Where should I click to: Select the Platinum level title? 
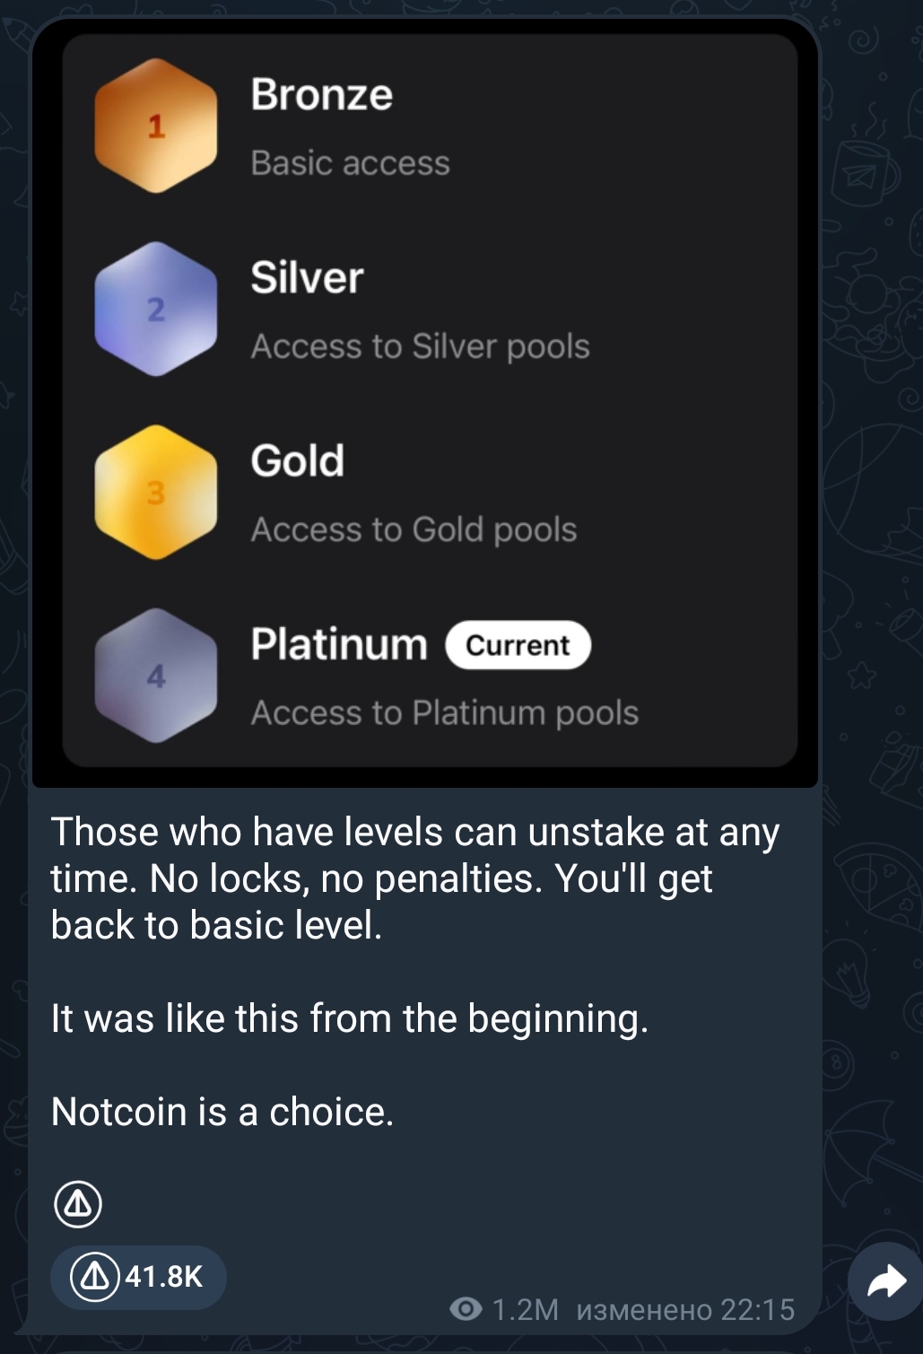coord(339,644)
